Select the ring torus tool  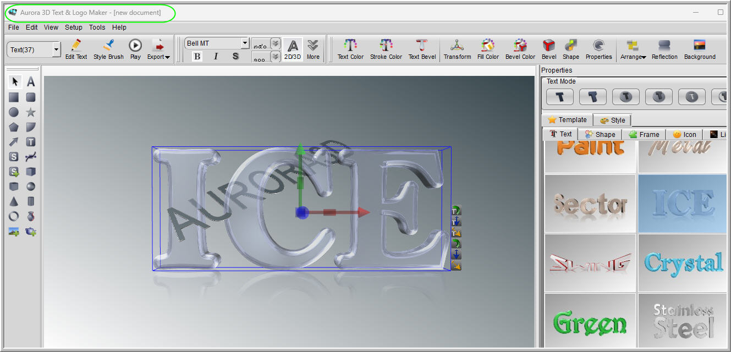[14, 216]
